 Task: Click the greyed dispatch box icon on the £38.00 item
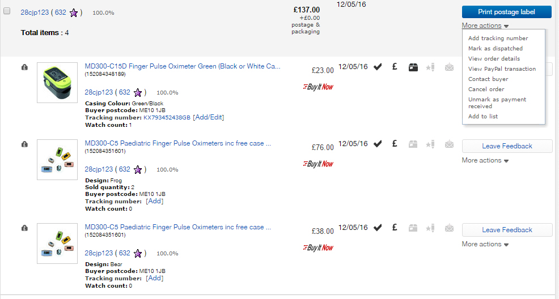click(x=413, y=228)
